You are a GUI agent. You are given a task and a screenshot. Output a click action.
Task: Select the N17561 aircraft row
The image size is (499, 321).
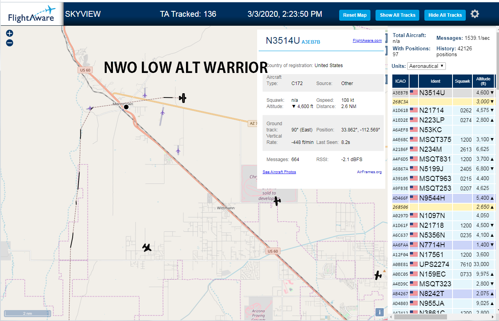(444, 255)
